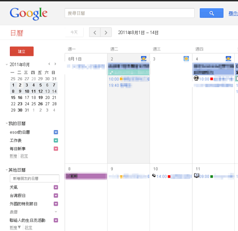
Task: Open weather icon on August 4
Action: click(x=228, y=59)
